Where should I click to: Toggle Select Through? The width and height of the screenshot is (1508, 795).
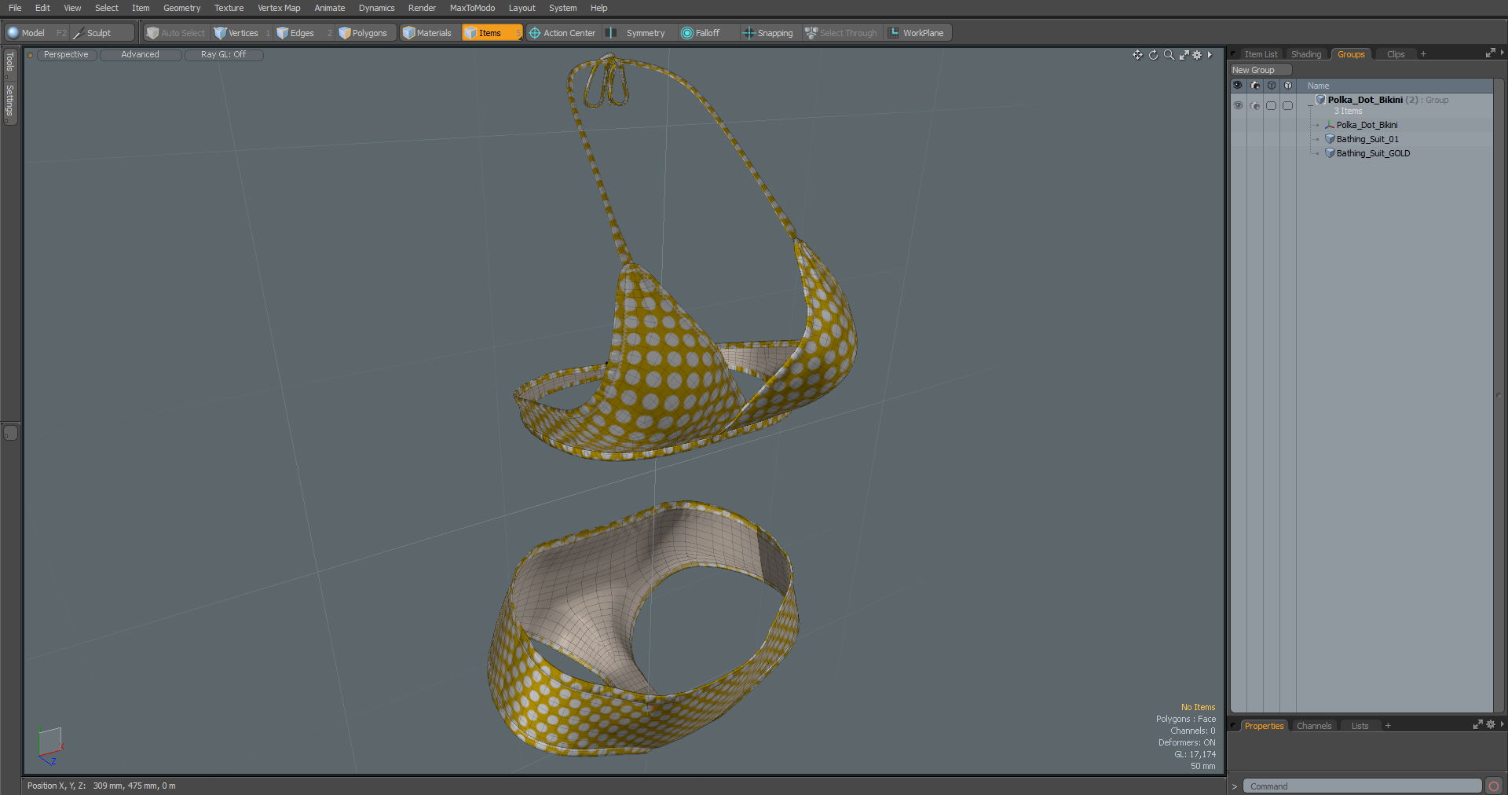coord(841,33)
